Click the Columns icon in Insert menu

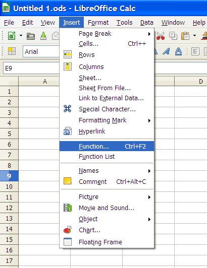(x=68, y=66)
